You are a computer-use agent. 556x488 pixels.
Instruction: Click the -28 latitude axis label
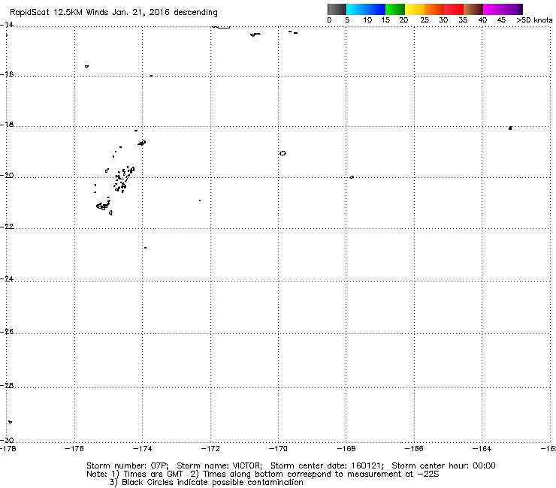coord(7,385)
